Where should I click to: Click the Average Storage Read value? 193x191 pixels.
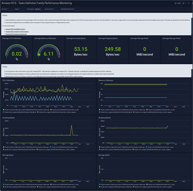(x=145, y=49)
